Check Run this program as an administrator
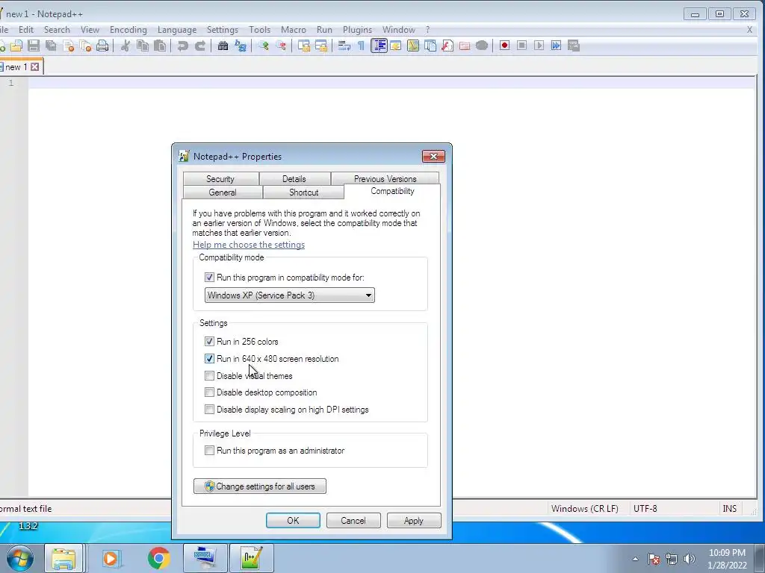The image size is (765, 573). [x=209, y=451]
